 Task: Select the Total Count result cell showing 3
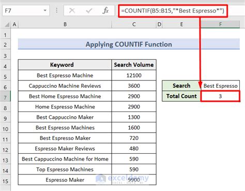pos(220,96)
